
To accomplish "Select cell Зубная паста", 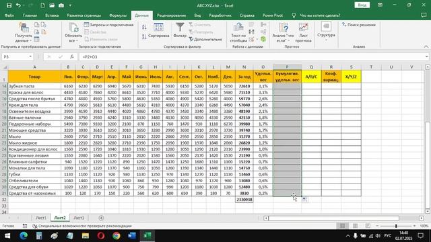I will click(34, 86).
